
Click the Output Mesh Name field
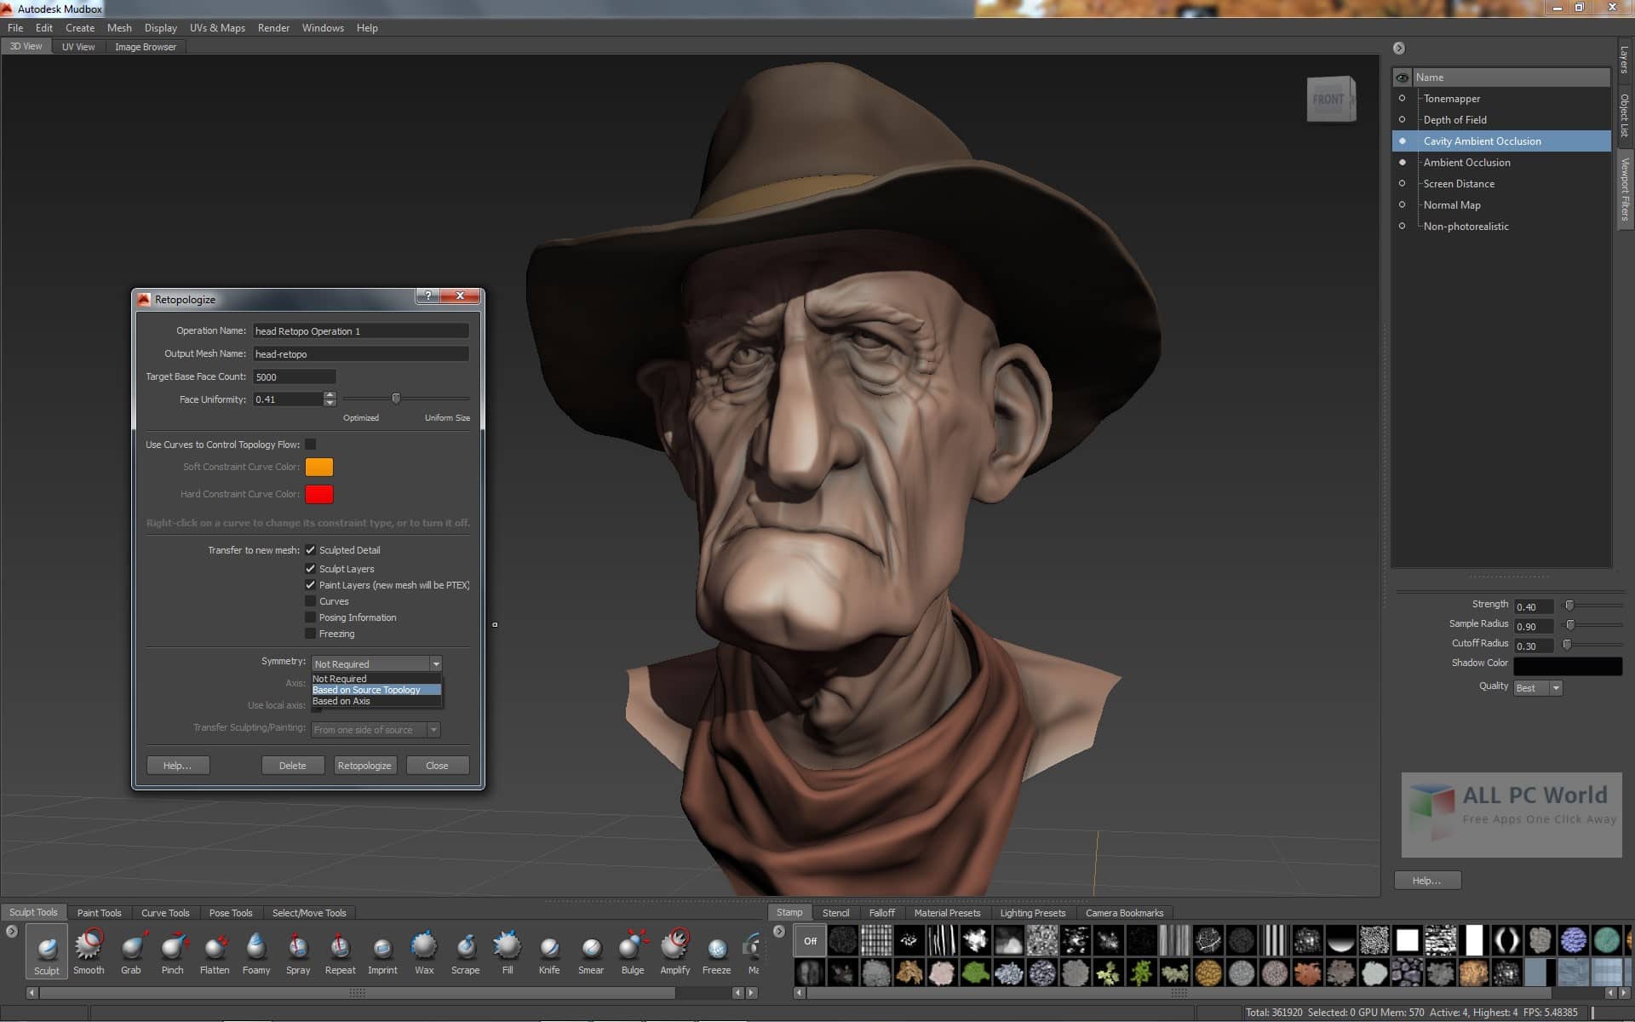click(x=360, y=353)
